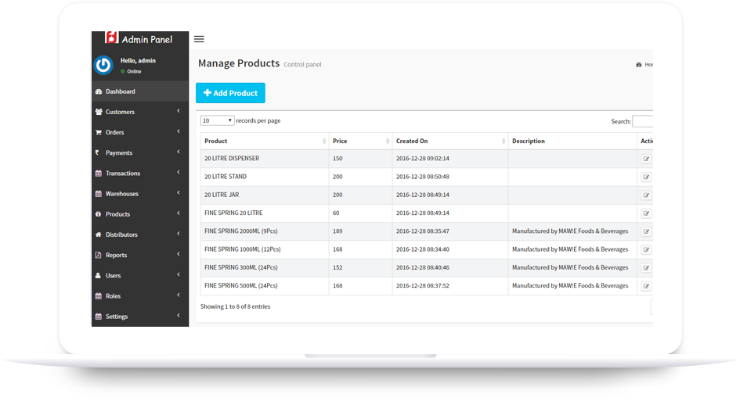Click the Products gift box icon

point(99,214)
